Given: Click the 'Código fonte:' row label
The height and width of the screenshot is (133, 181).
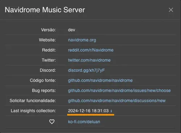Looking at the screenshot, I should tap(43, 80).
